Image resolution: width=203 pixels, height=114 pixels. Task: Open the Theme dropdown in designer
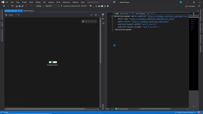tap(16, 15)
